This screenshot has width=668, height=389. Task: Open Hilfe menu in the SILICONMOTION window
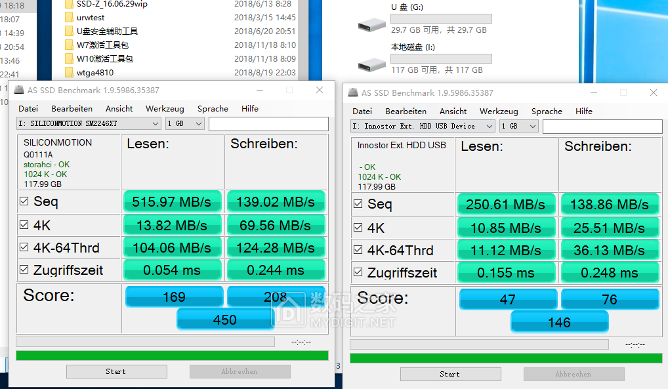(250, 109)
